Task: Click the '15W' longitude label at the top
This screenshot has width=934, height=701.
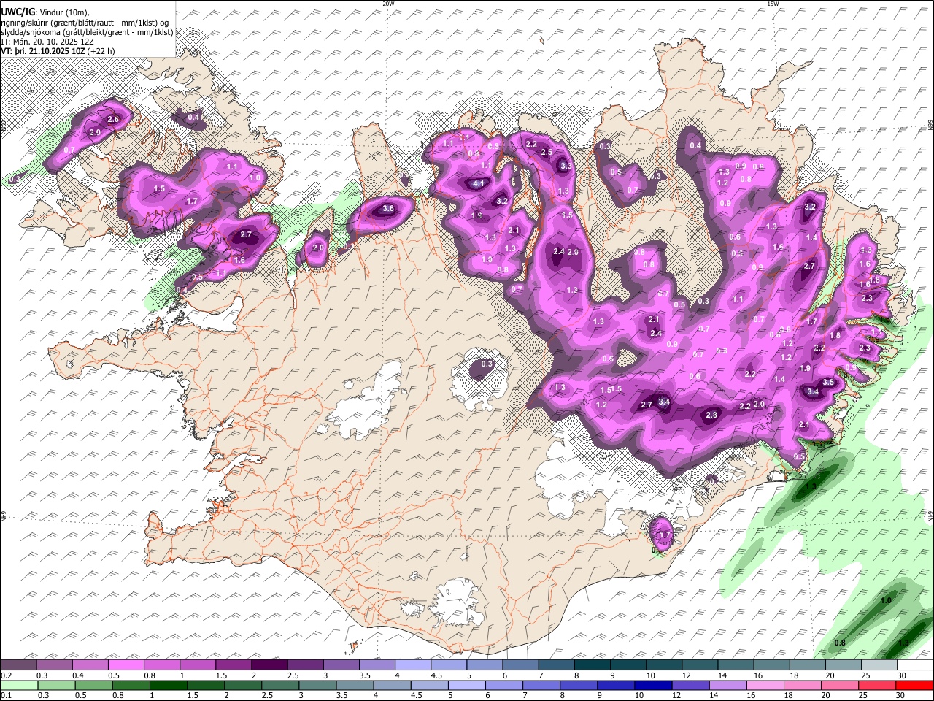Action: click(x=772, y=4)
